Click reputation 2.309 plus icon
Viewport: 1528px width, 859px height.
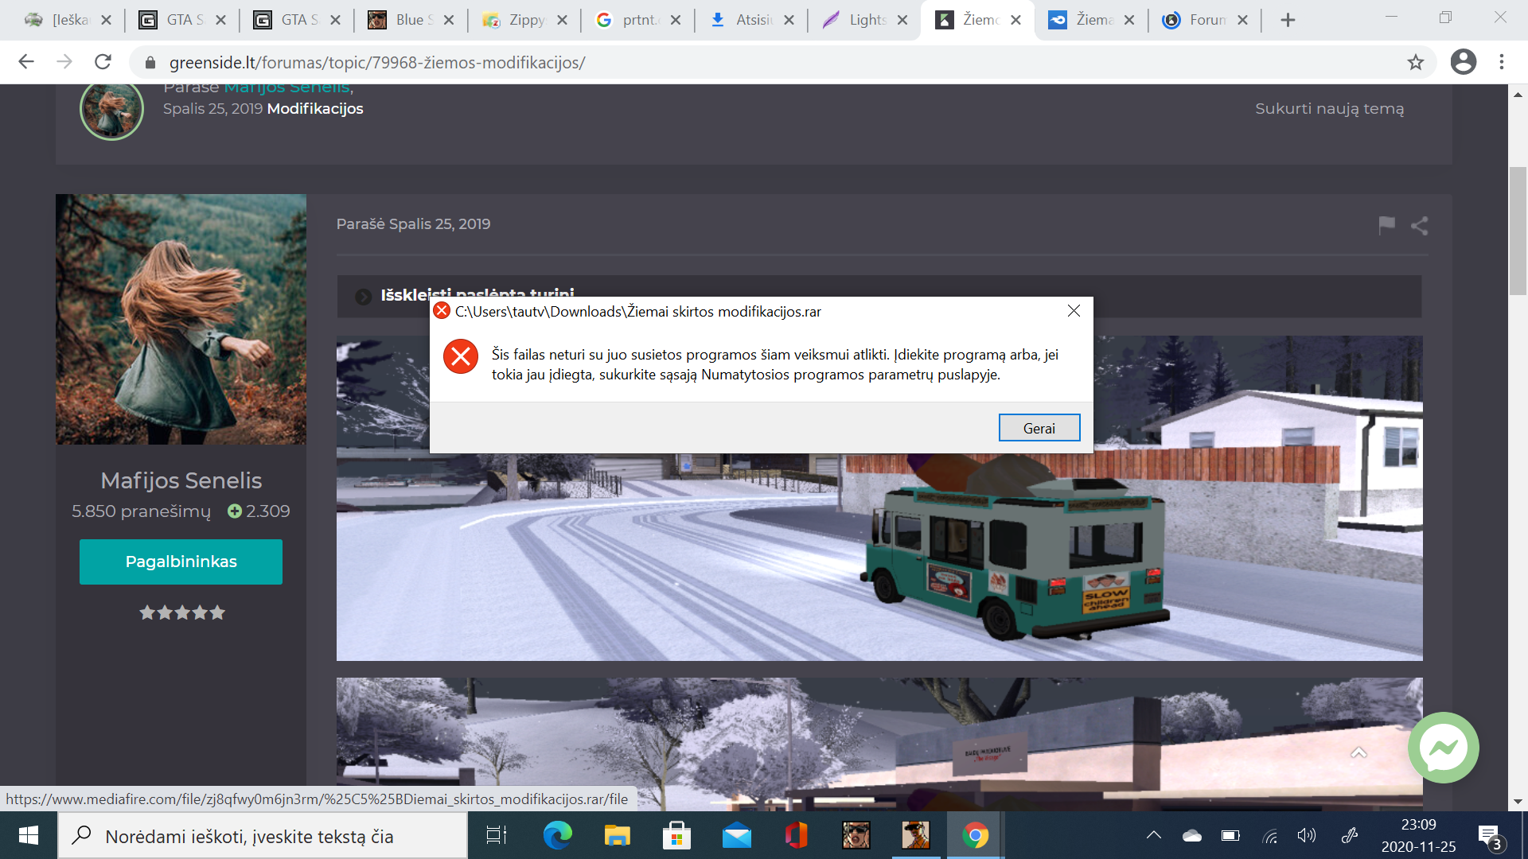pyautogui.click(x=235, y=511)
